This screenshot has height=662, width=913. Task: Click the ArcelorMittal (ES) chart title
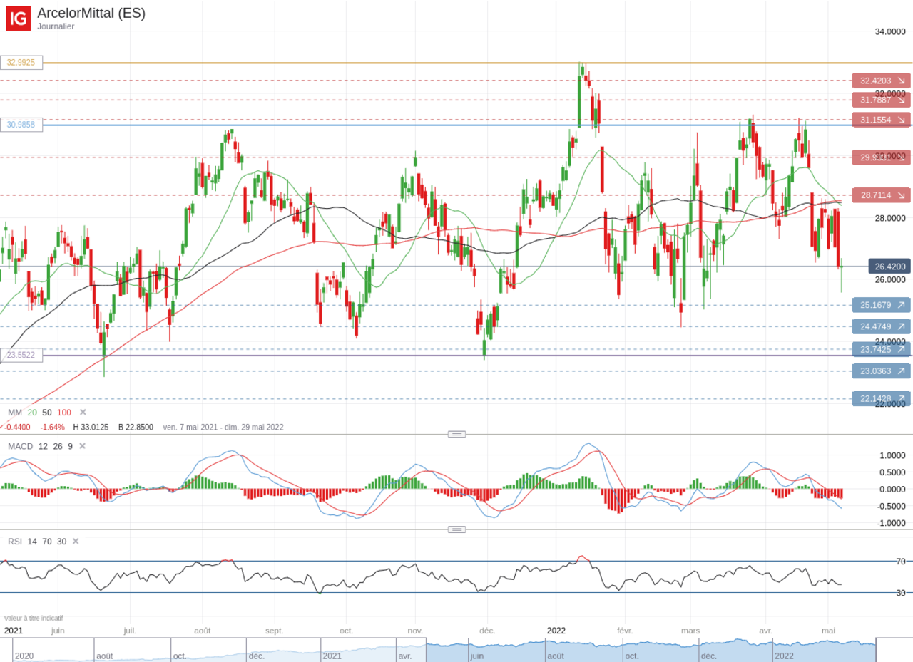91,13
